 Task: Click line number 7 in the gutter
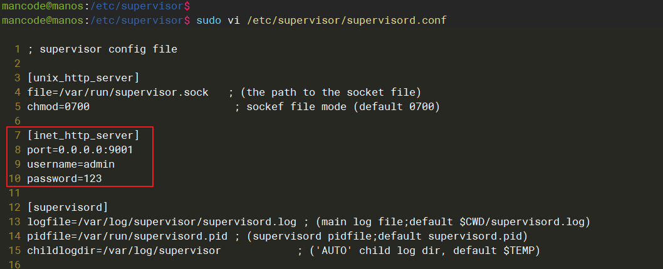(18, 135)
